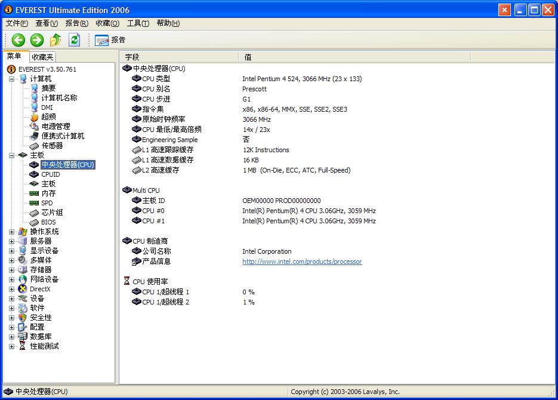558x400 pixels.
Task: Click the 安全性 shield icon
Action: point(23,318)
